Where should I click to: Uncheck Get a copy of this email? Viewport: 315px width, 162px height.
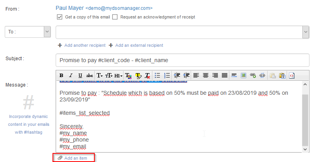pyautogui.click(x=60, y=17)
